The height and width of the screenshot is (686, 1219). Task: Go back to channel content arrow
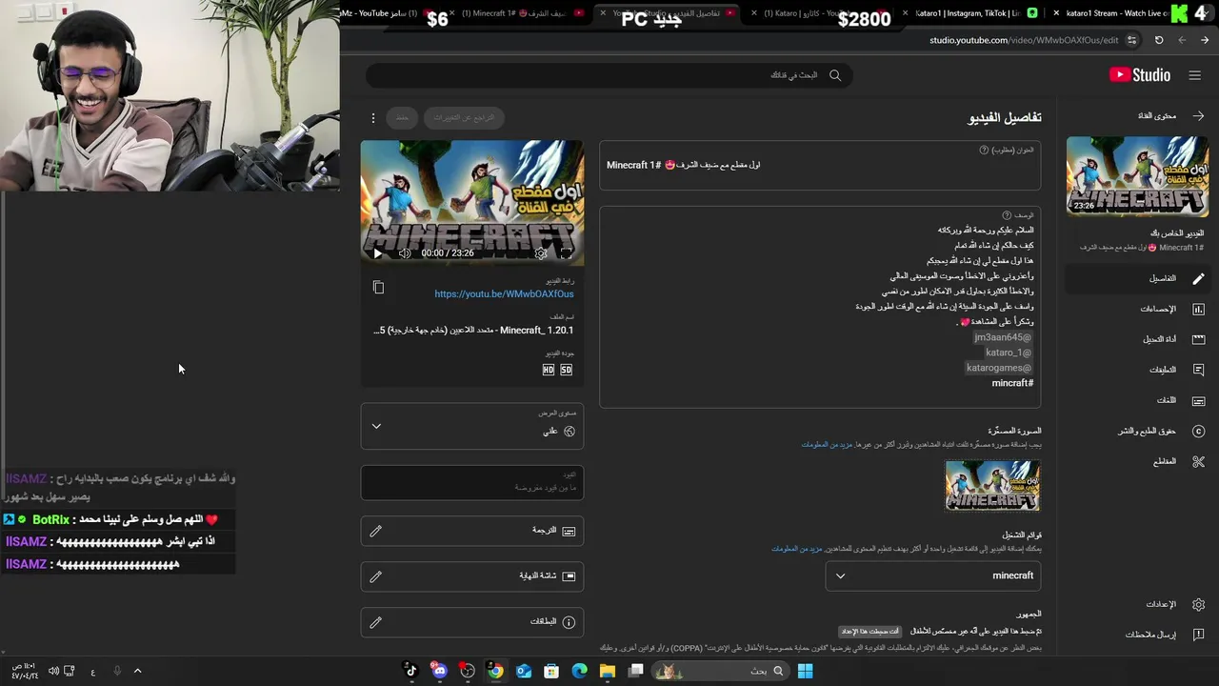1198,115
